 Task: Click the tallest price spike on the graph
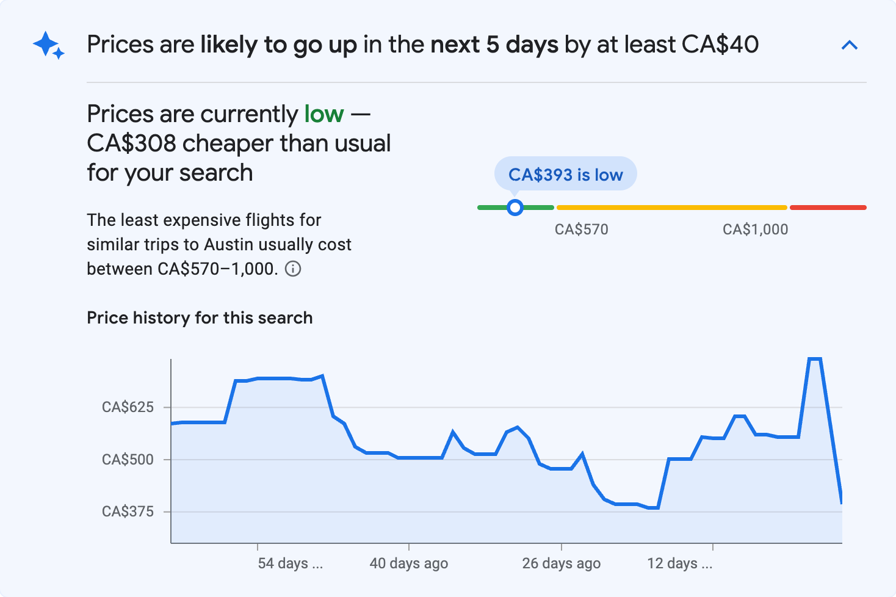(x=816, y=360)
